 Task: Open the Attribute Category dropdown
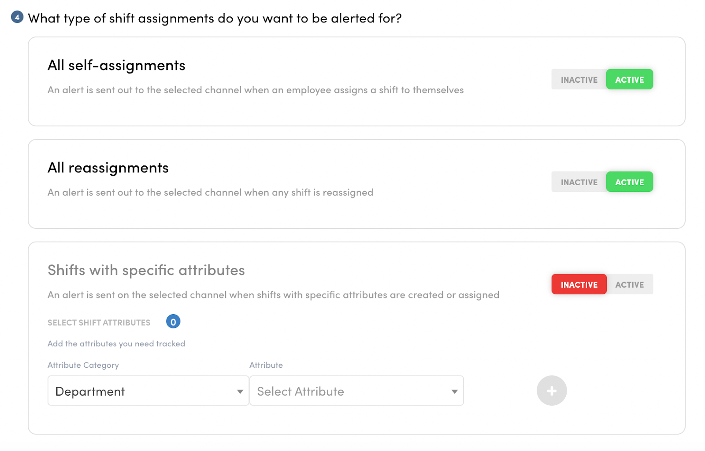pyautogui.click(x=148, y=391)
